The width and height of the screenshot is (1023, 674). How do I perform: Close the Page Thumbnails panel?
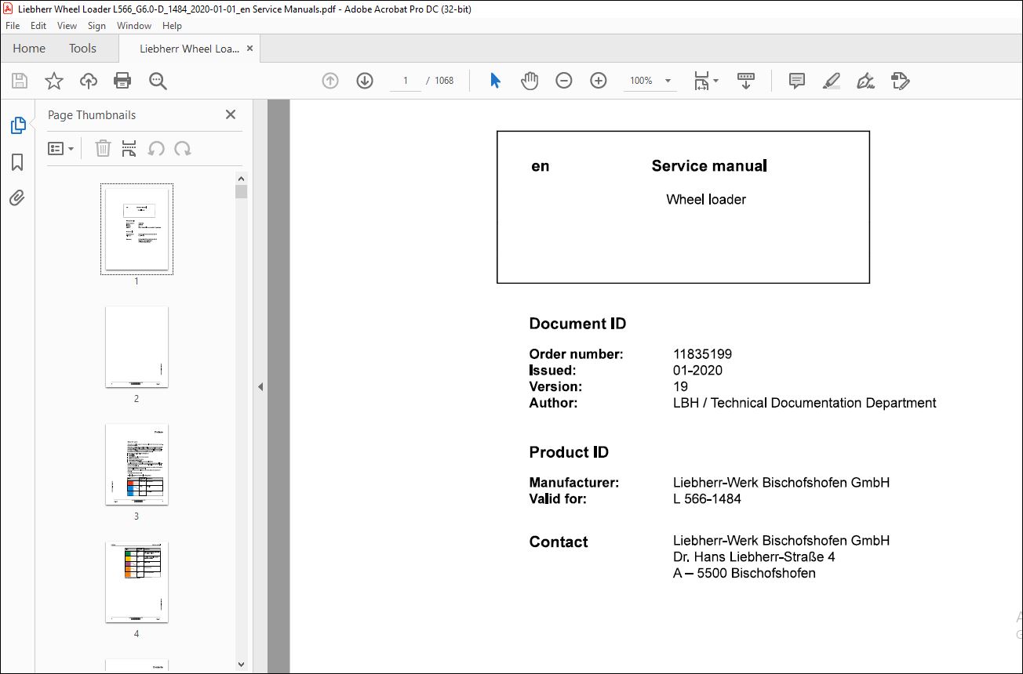coord(231,114)
